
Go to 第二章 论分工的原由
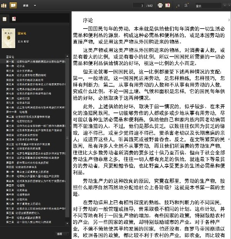pyautogui.click(x=19, y=71)
